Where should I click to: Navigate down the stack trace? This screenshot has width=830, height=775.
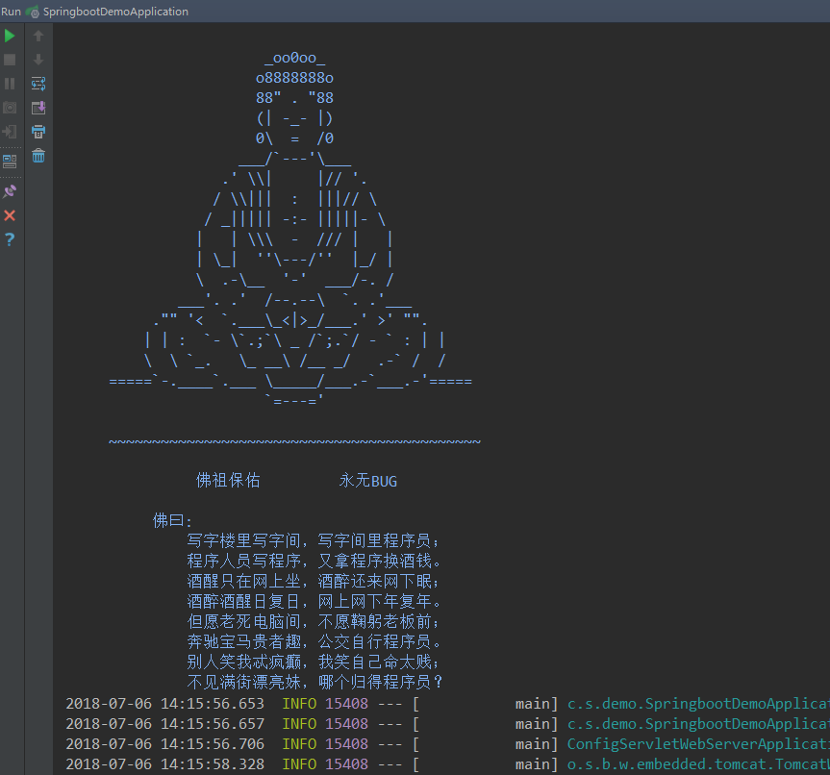tap(37, 60)
